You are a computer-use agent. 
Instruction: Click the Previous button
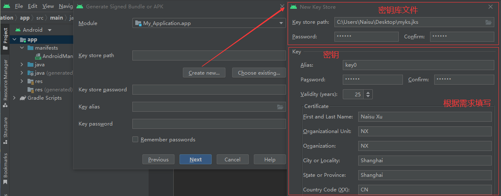pyautogui.click(x=158, y=159)
